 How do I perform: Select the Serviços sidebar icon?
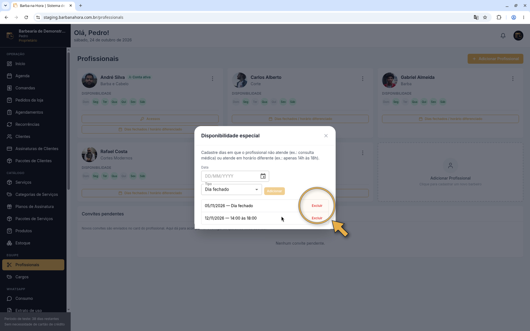tap(9, 182)
